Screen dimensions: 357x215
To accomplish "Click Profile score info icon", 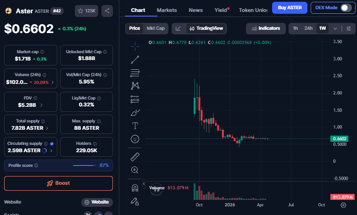I will click(x=36, y=165).
